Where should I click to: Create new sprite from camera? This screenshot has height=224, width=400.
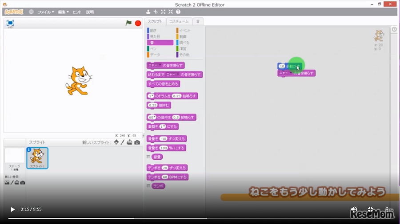(137, 142)
